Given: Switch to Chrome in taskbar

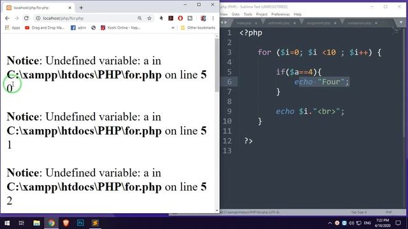Looking at the screenshot, I should click(x=51, y=223).
